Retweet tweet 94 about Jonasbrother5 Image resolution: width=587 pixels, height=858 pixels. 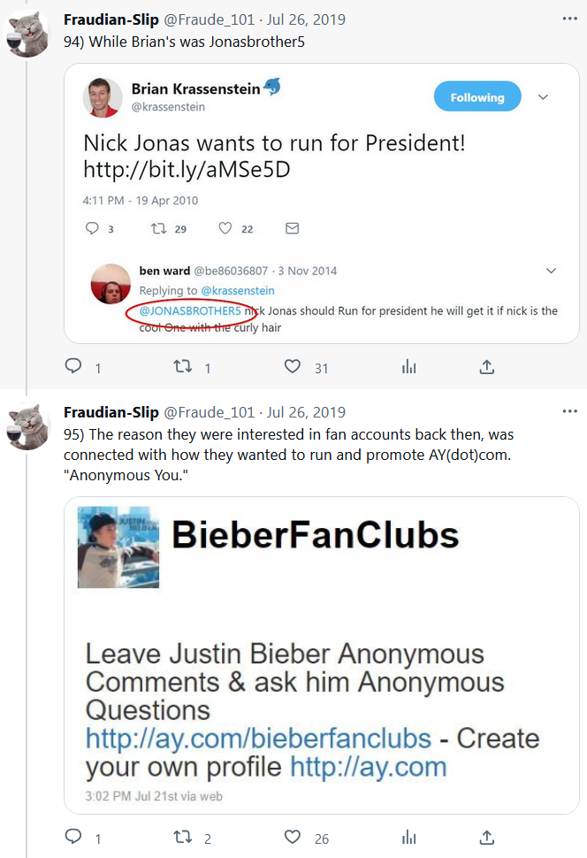click(x=183, y=367)
